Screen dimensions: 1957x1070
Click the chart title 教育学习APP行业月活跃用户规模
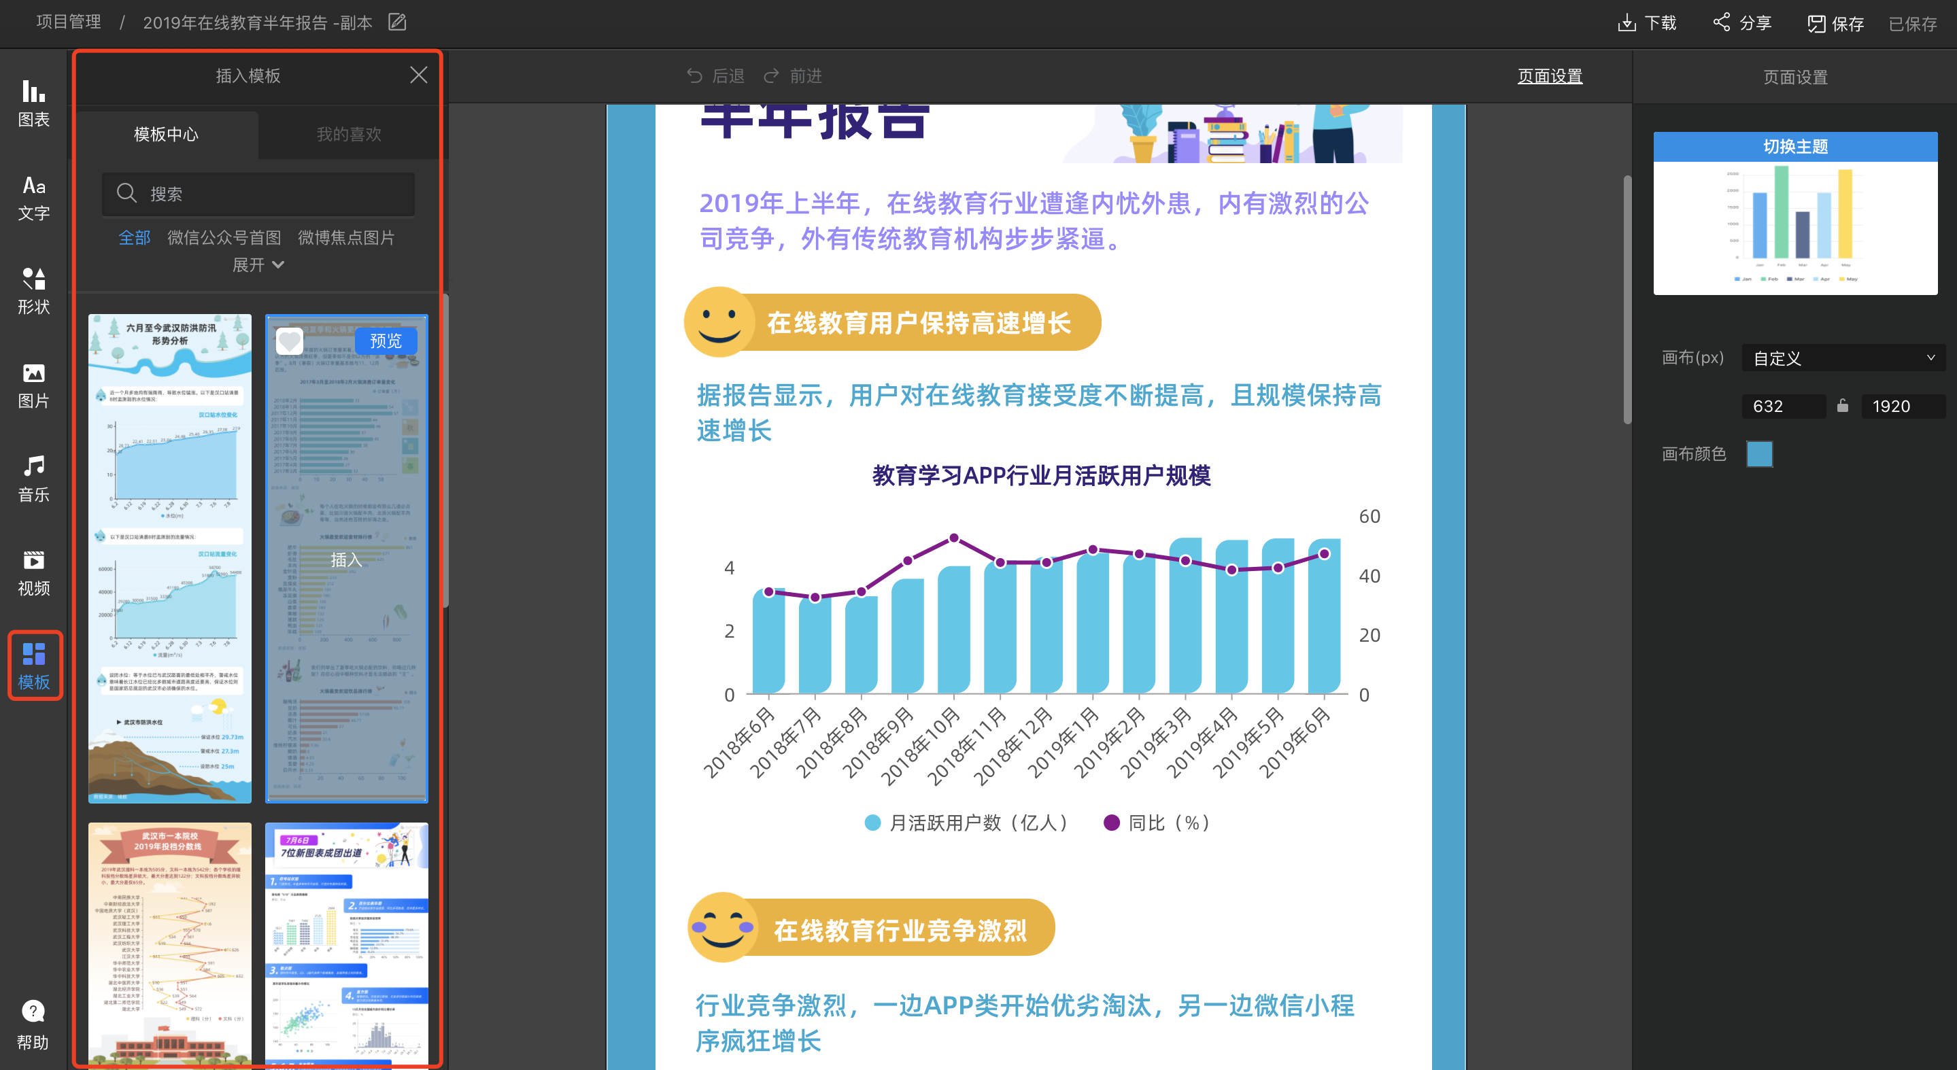point(1041,475)
